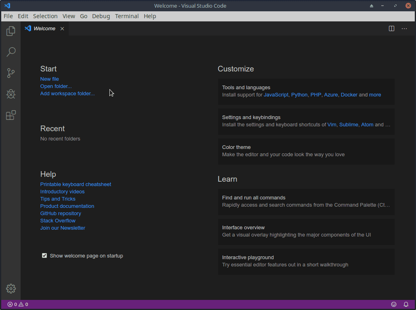Click the warnings count in status bar
The height and width of the screenshot is (310, 416).
coord(23,304)
